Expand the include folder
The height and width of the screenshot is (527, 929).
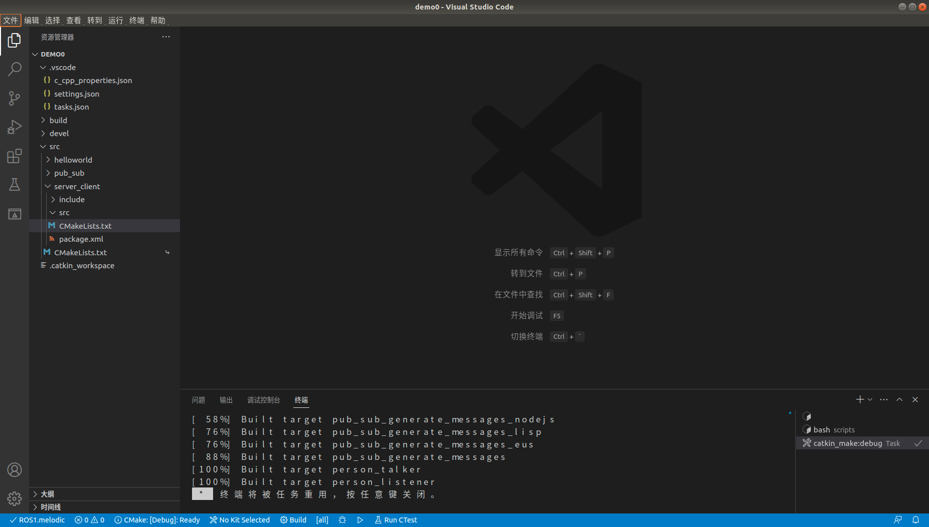click(104, 199)
